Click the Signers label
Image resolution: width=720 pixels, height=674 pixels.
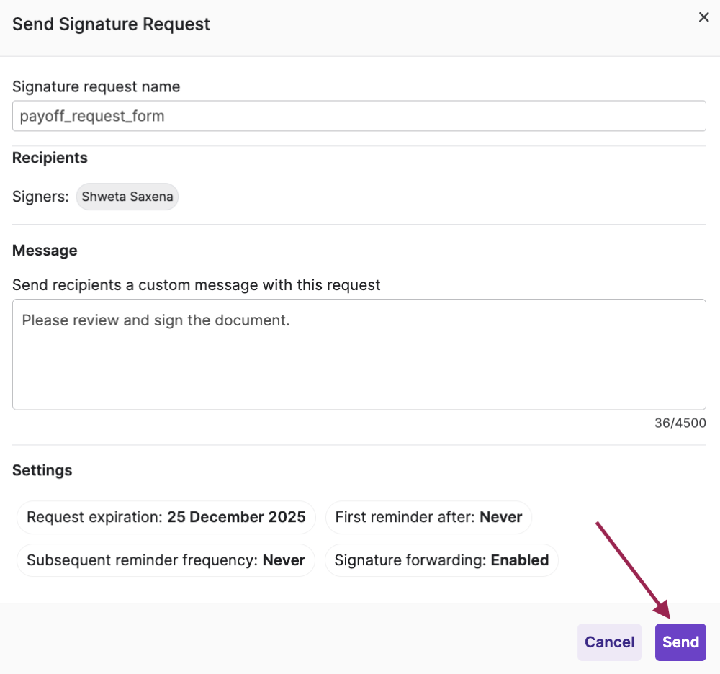[x=40, y=197]
